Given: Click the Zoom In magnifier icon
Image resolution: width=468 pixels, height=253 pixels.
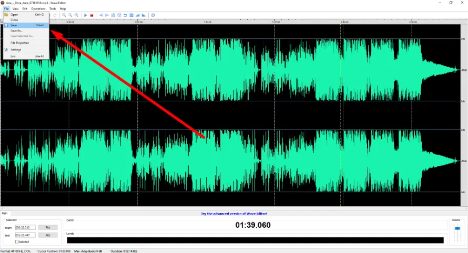Looking at the screenshot, I should [64, 15].
